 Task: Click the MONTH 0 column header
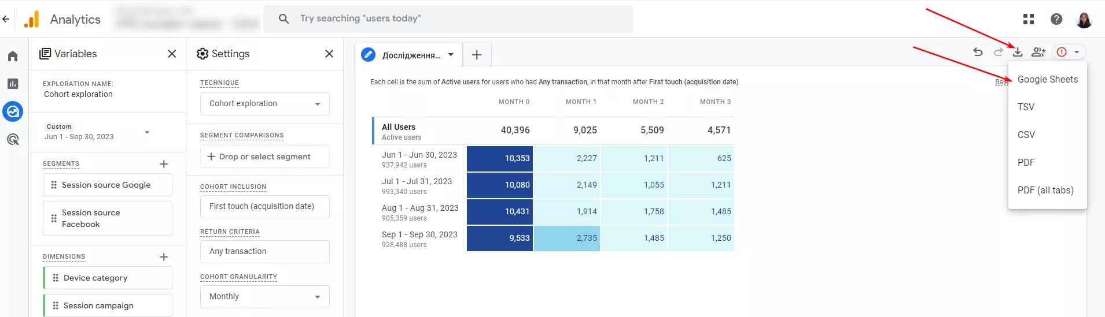click(x=514, y=102)
